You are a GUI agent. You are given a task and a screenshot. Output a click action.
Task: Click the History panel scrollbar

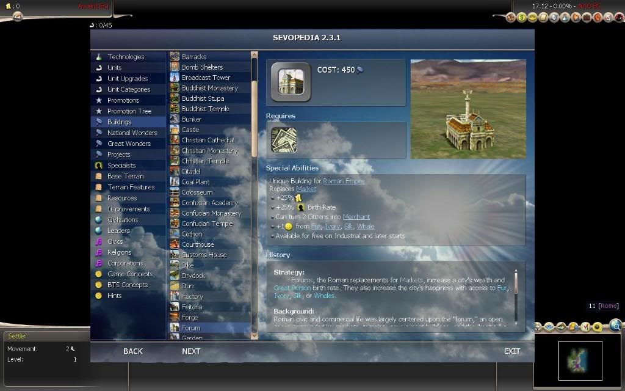(x=516, y=298)
